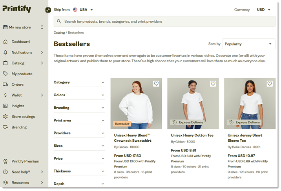The image size is (281, 191).
Task: Click the Insights chart icon
Action: 5,106
